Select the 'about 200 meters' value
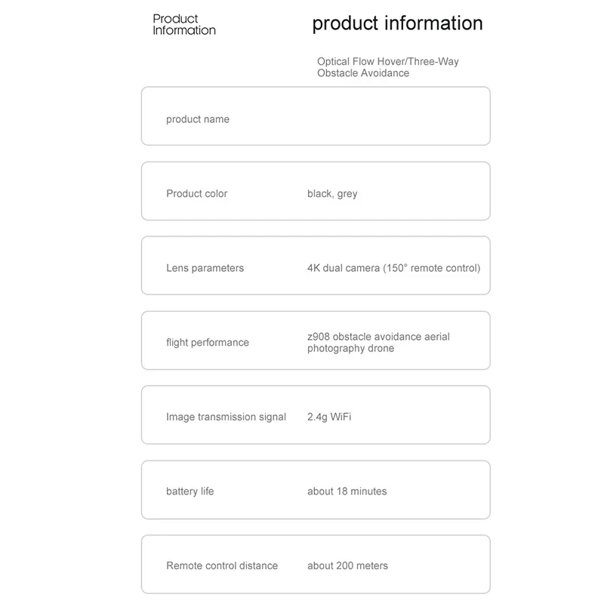The width and height of the screenshot is (604, 604). click(x=347, y=565)
